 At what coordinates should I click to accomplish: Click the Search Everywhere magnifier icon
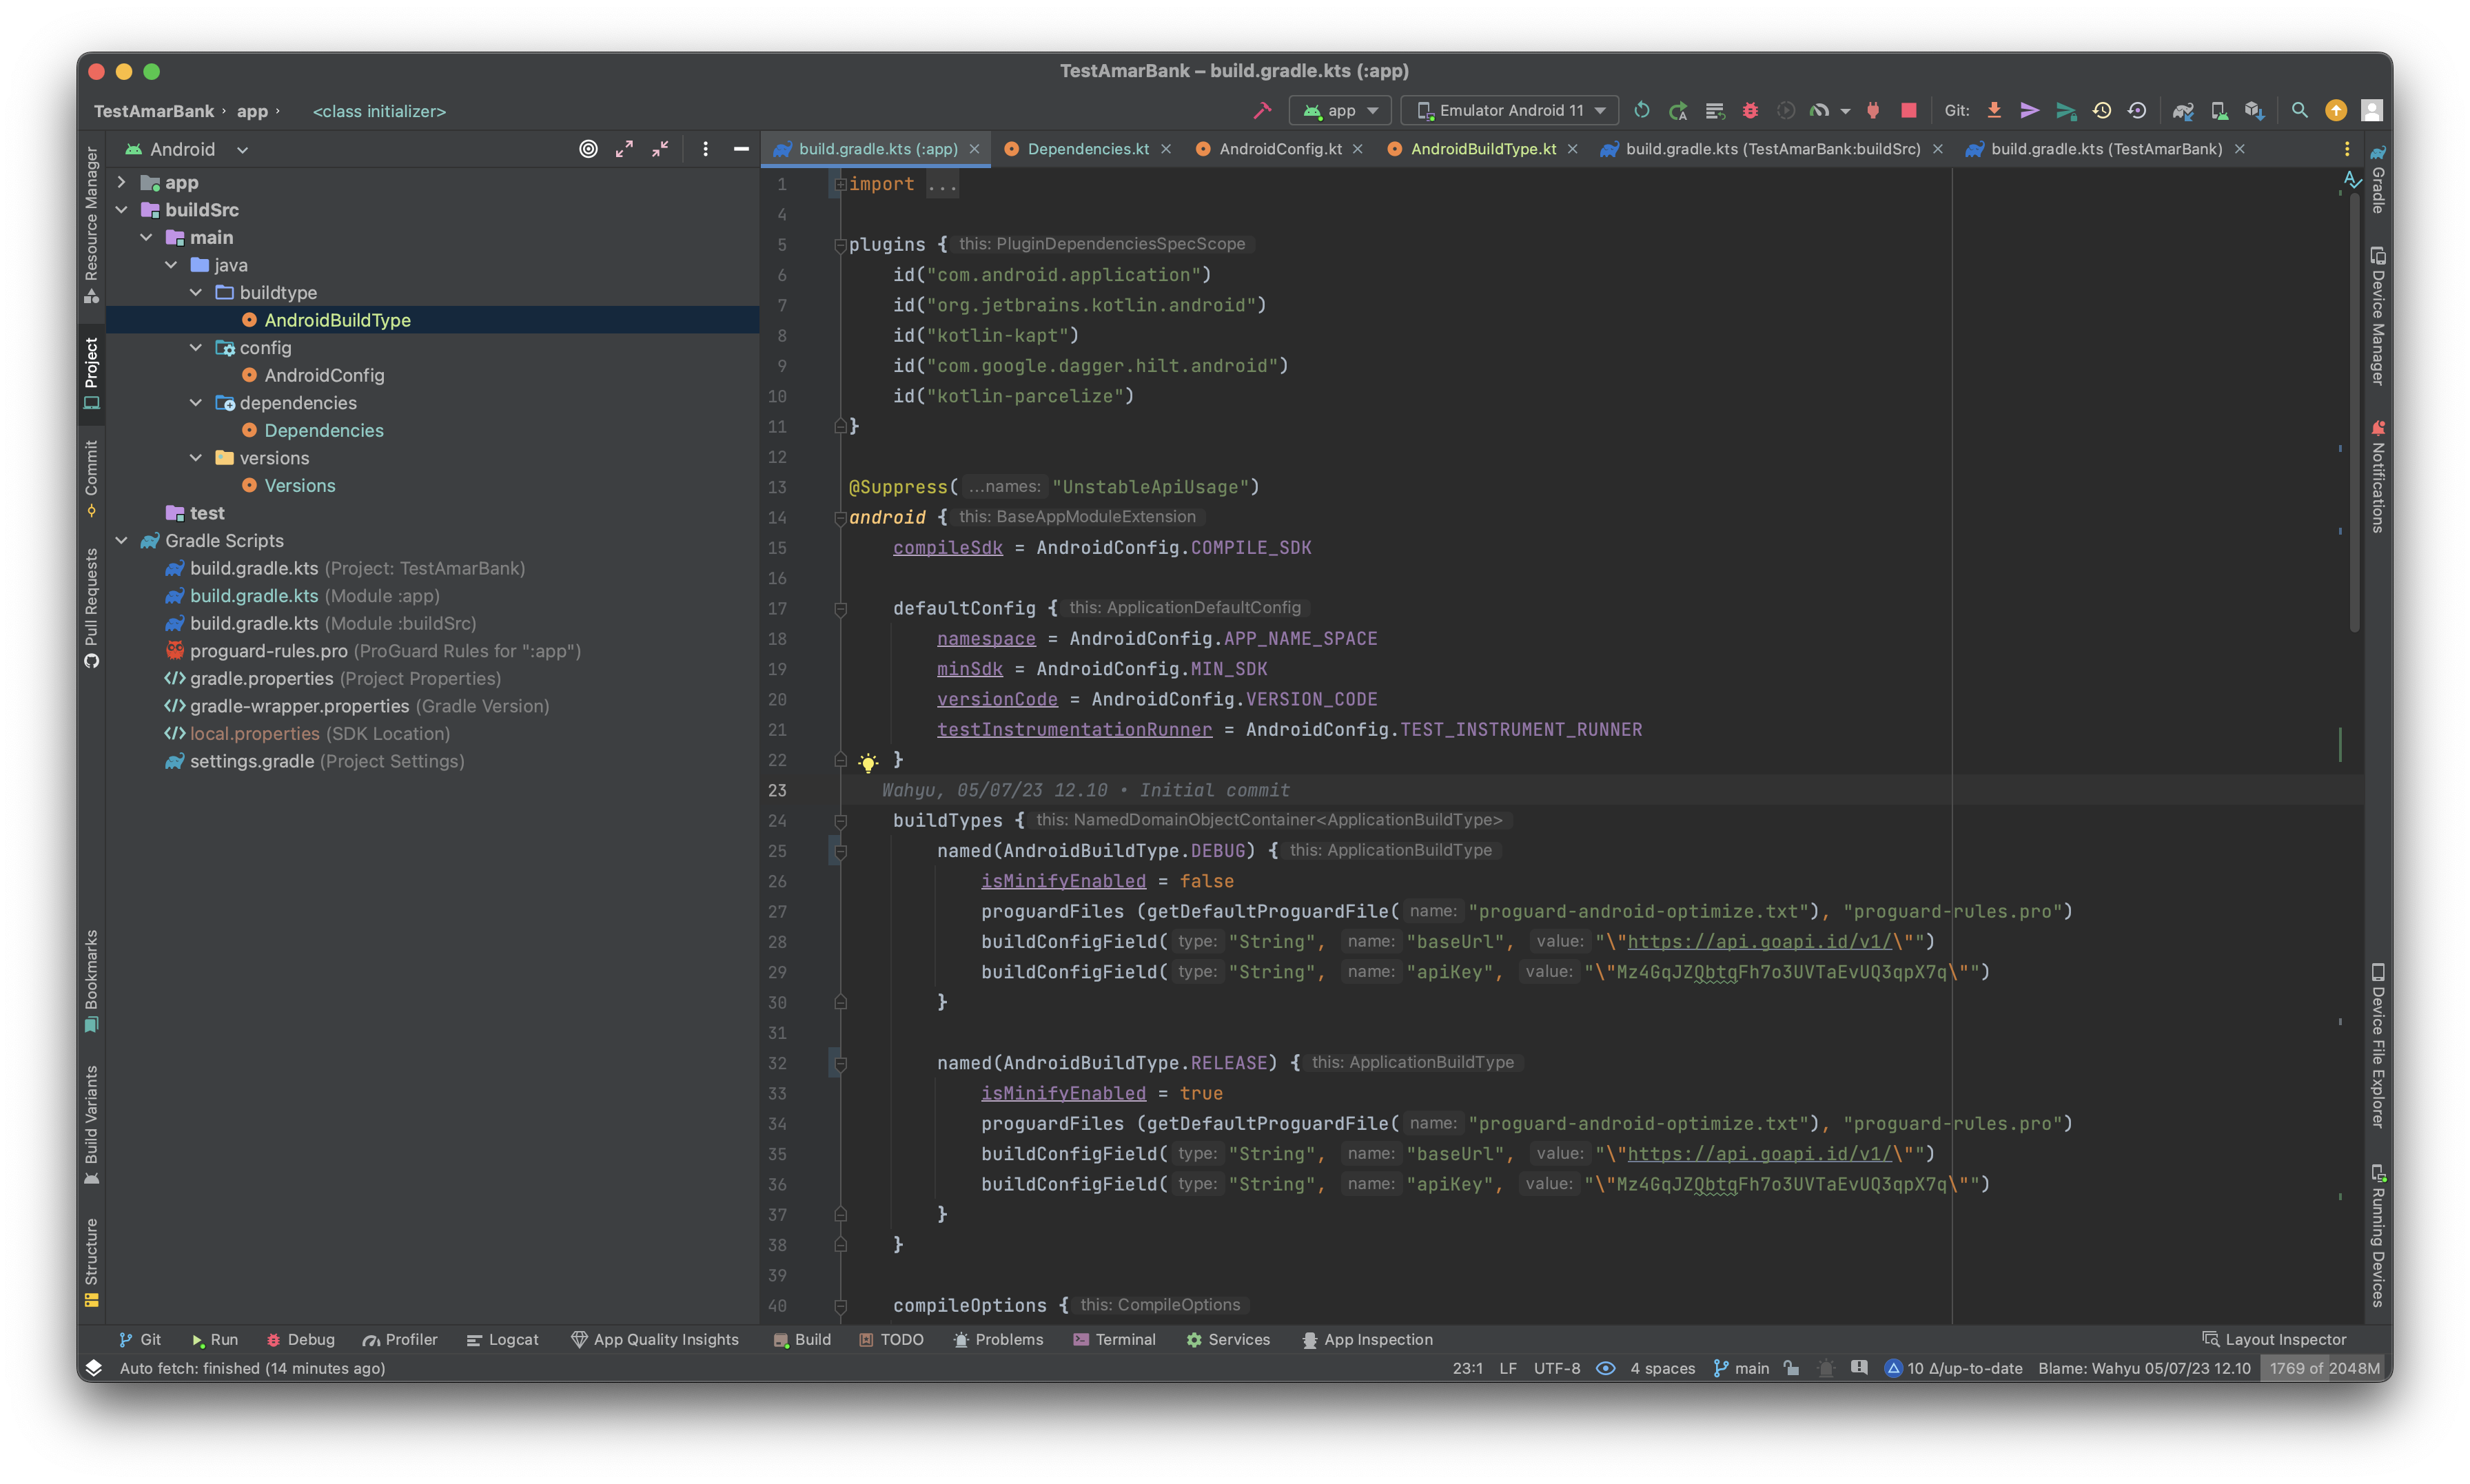[2300, 110]
